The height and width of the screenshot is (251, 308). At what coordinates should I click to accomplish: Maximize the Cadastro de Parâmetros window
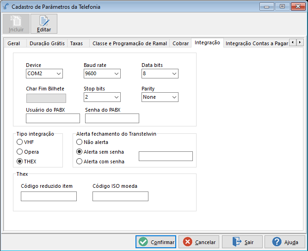282,6
